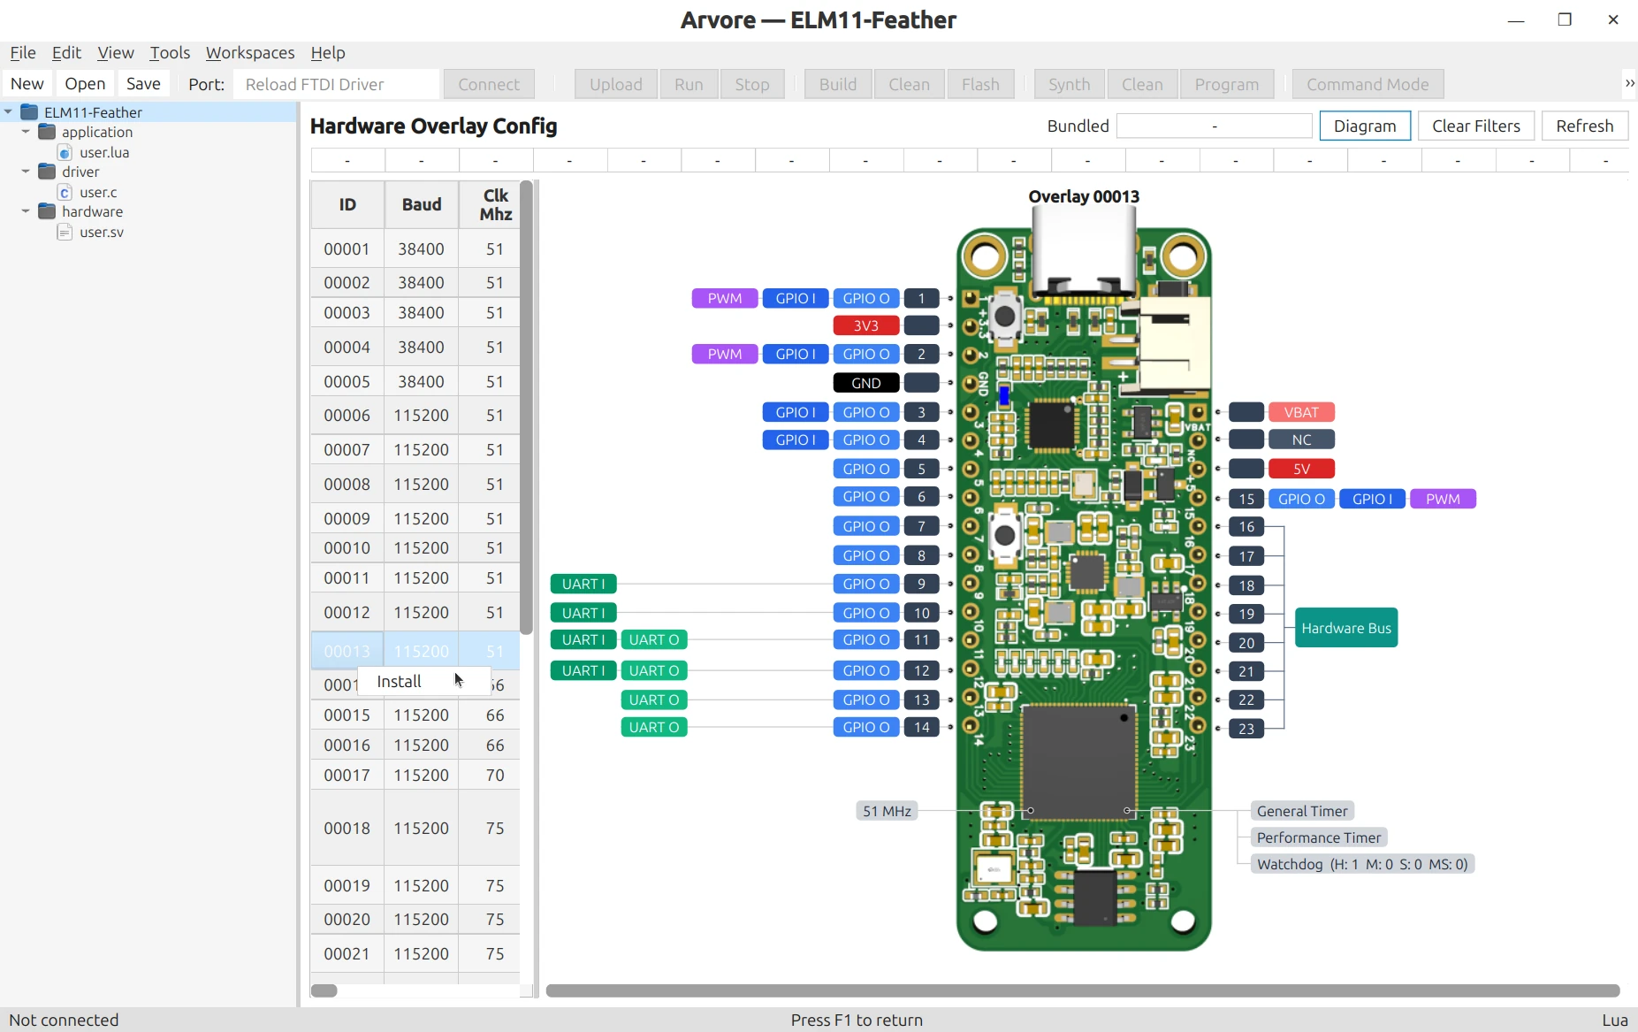Viewport: 1638px width, 1032px height.
Task: Collapse the driver folder tree node
Action: (x=26, y=172)
